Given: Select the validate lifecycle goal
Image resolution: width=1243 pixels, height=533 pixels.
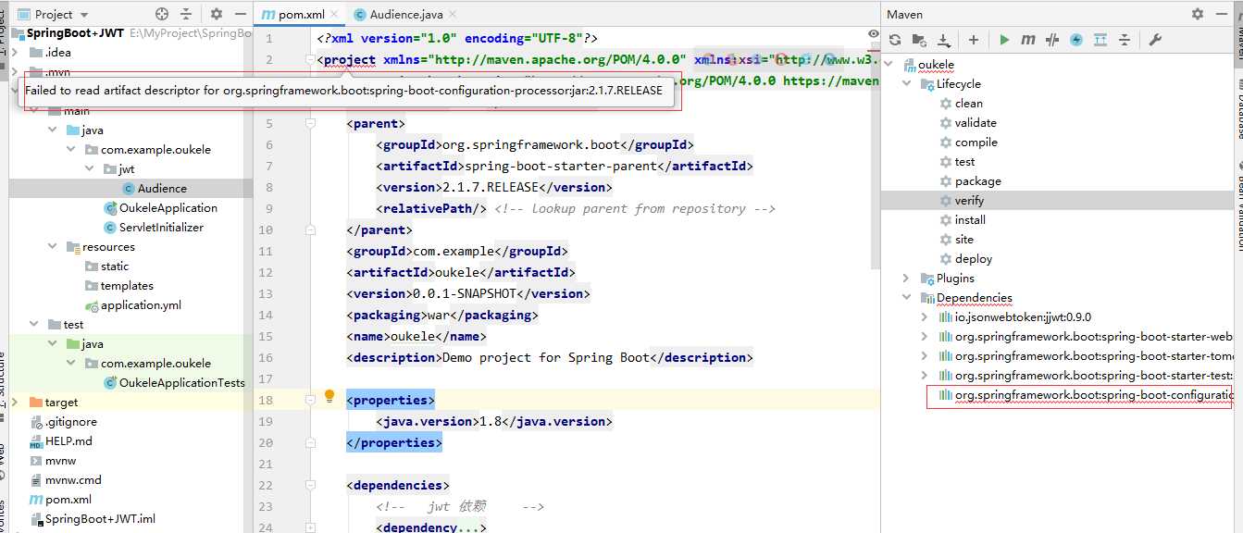Looking at the screenshot, I should [976, 123].
